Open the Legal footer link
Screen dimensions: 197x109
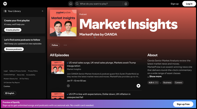[x=6, y=71]
